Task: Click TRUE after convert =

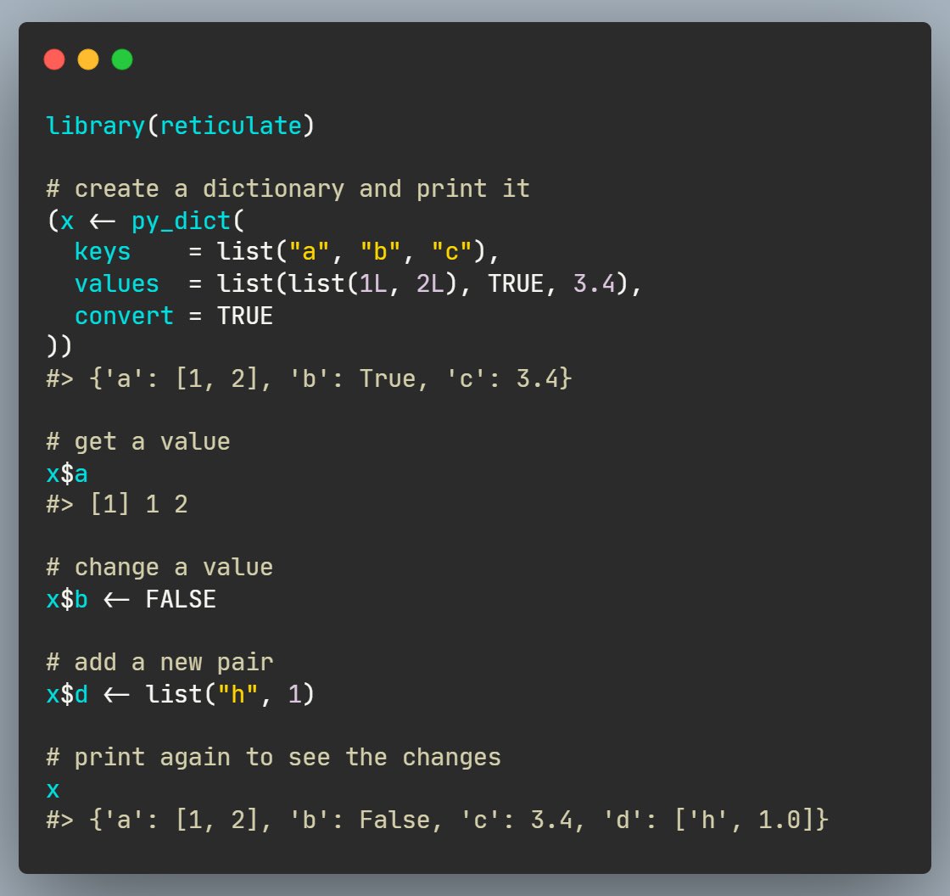Action: click(x=245, y=316)
